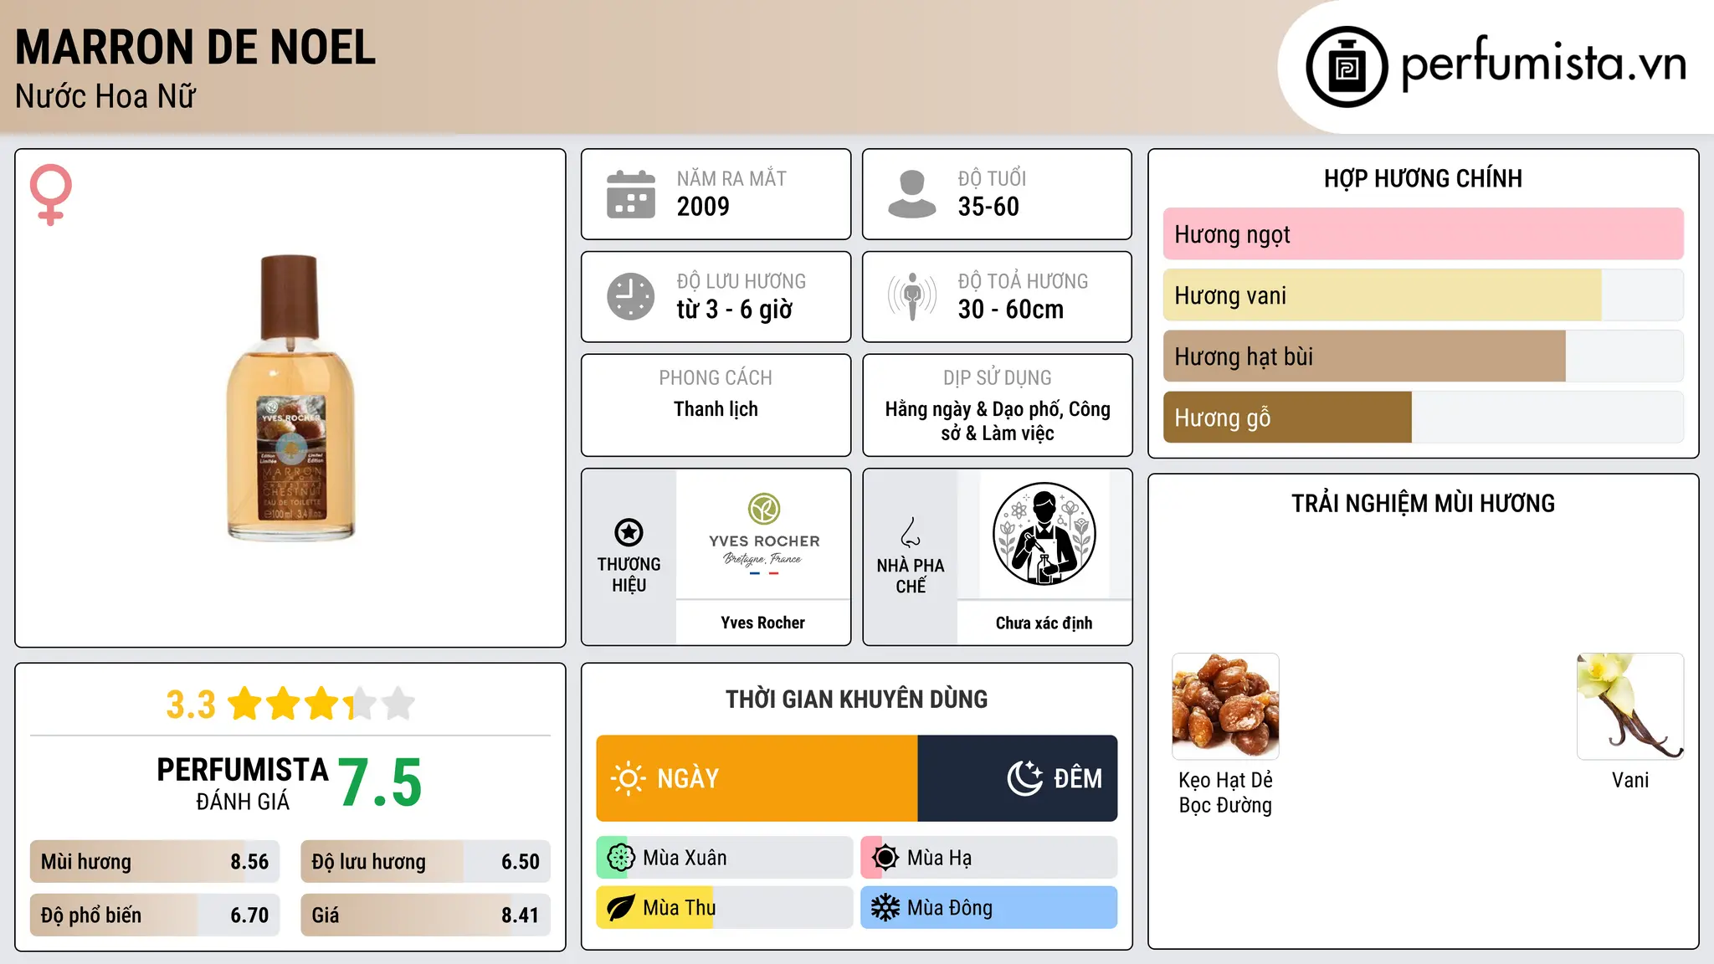The width and height of the screenshot is (1714, 964).
Task: Click the first gold rating star
Action: (245, 704)
